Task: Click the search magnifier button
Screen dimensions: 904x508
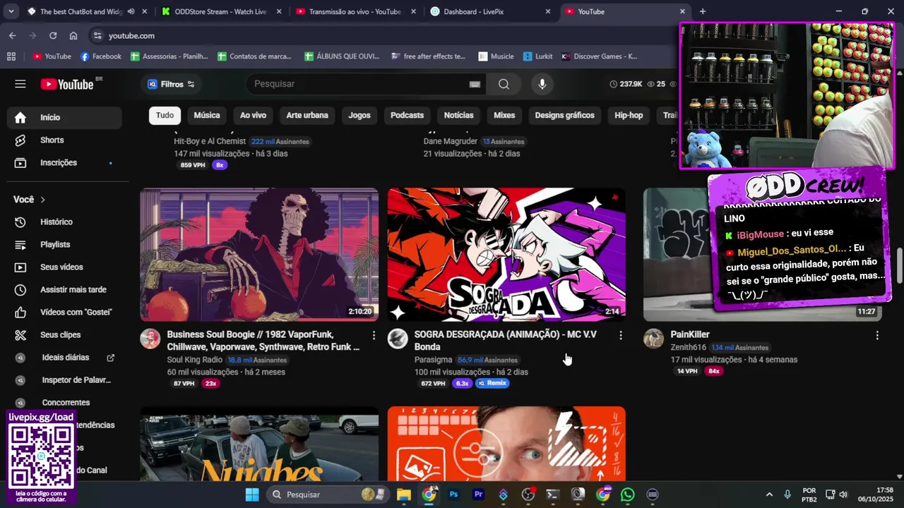Action: 504,84
